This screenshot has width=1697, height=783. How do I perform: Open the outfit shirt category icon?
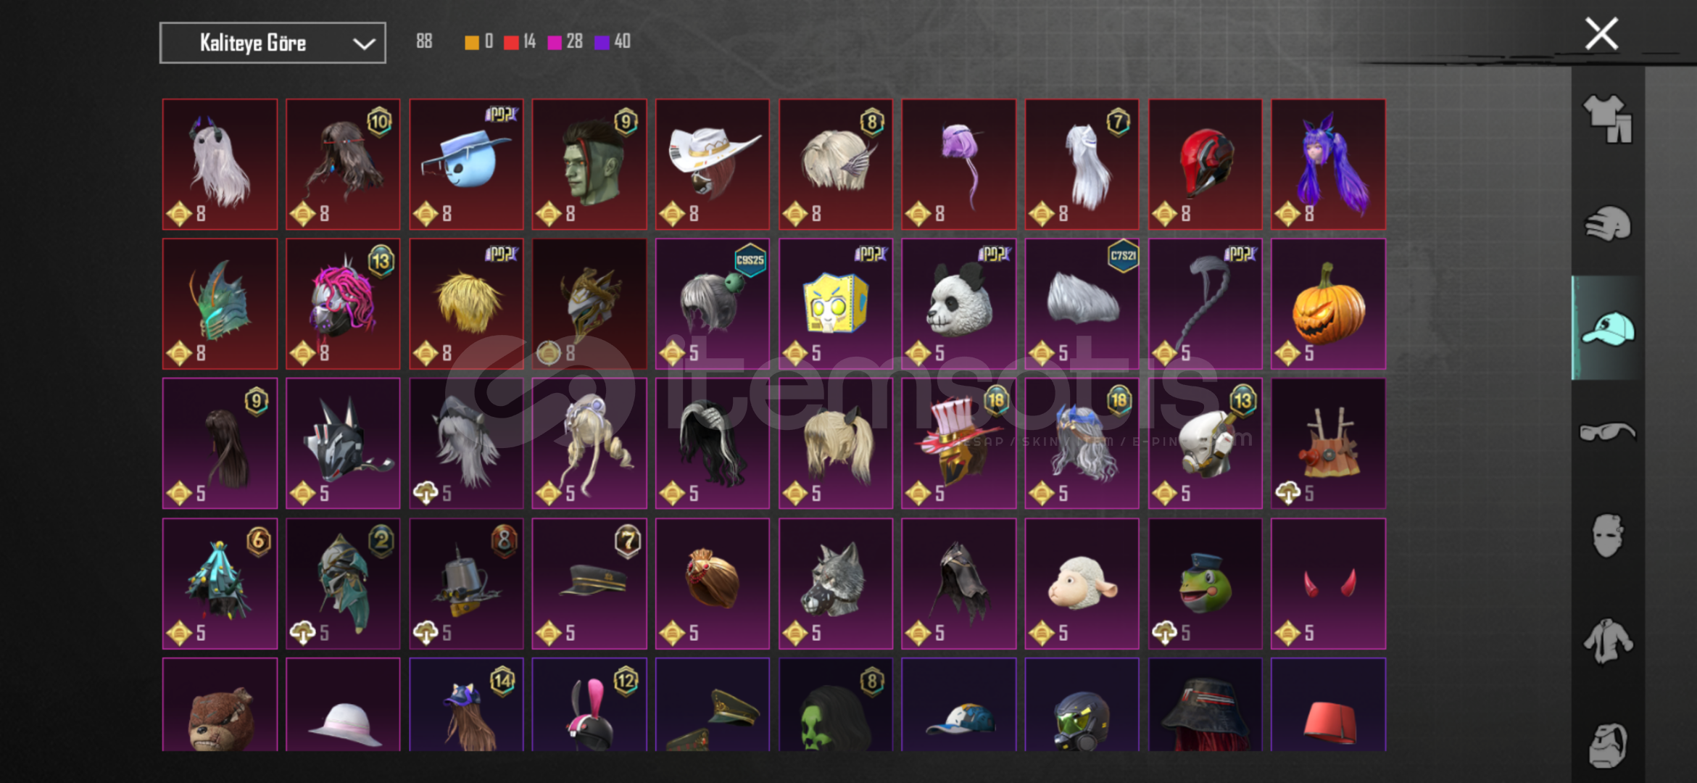click(1607, 118)
